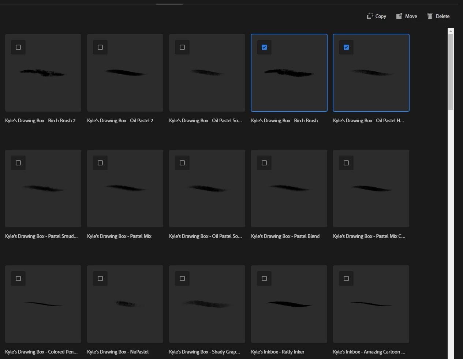This screenshot has width=463, height=359.
Task: Click the Move button
Action: 406,16
